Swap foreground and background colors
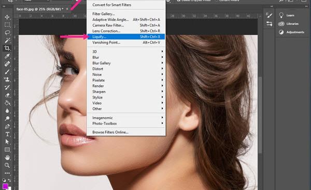Screen dimensions: 311x190 (x=9, y=180)
